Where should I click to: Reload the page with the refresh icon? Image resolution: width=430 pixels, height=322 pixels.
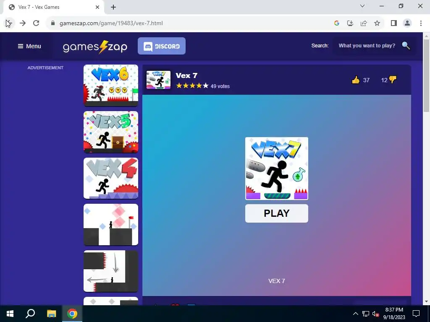(x=36, y=23)
